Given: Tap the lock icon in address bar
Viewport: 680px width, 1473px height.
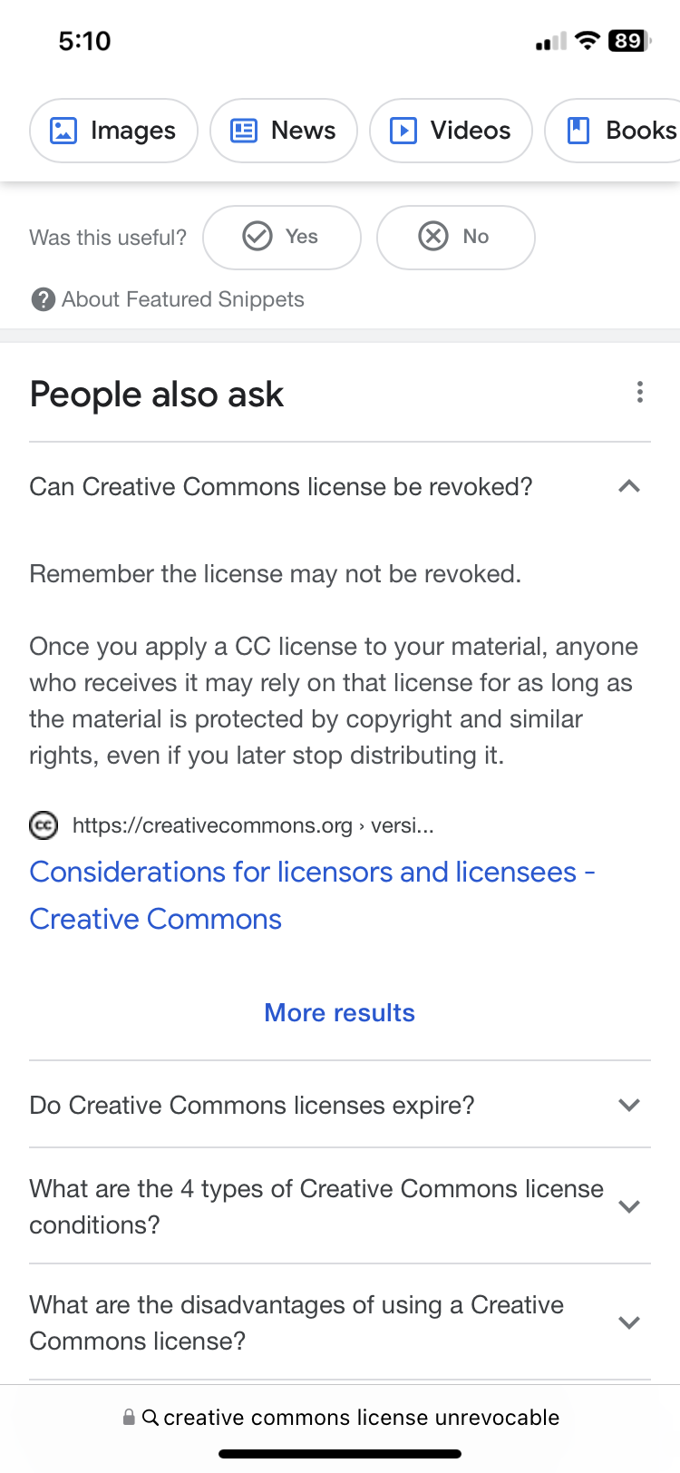Looking at the screenshot, I should point(129,1417).
